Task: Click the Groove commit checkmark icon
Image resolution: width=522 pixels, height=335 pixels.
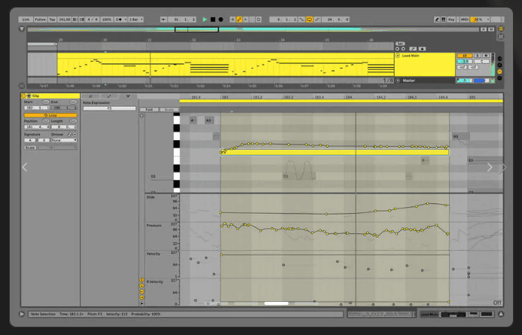Action: coord(69,135)
